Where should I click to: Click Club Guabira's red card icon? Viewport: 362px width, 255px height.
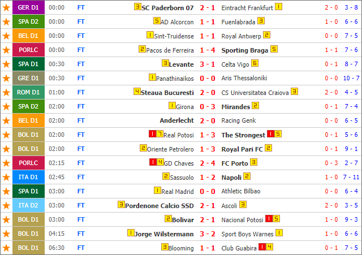click(262, 247)
